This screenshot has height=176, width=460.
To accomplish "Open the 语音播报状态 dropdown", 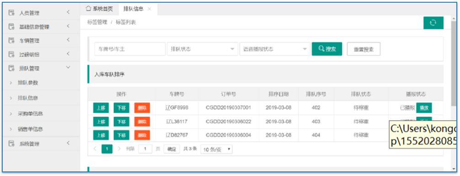I will pos(275,49).
